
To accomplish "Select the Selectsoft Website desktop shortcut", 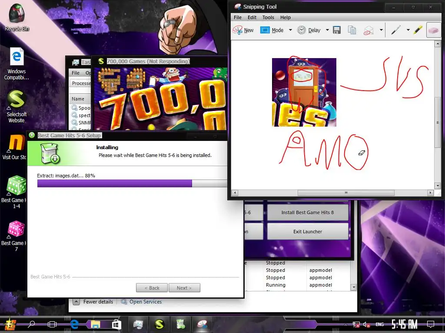I will (x=17, y=107).
